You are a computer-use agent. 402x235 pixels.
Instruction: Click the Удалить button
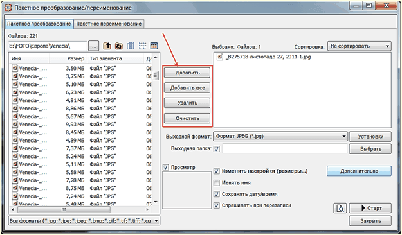187,103
